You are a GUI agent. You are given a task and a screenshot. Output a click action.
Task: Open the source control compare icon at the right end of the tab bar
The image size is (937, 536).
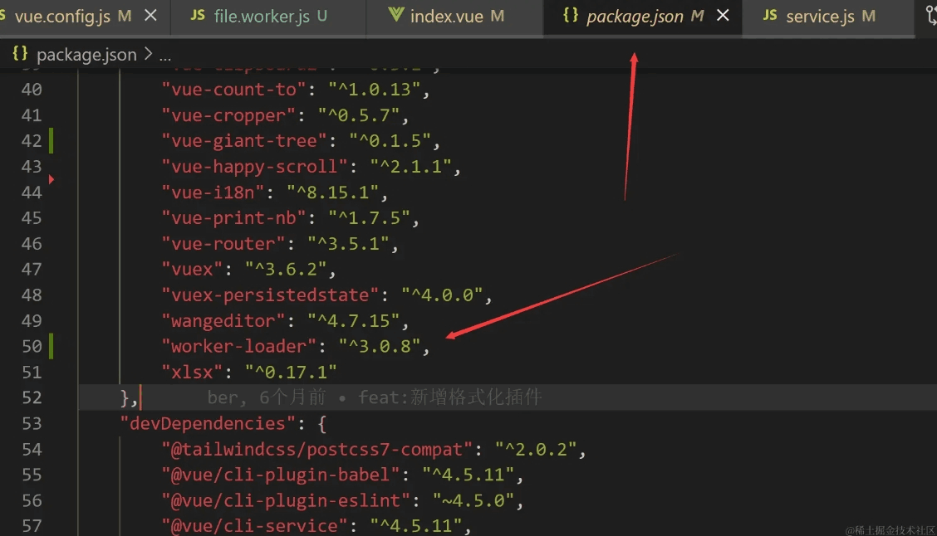coord(930,16)
